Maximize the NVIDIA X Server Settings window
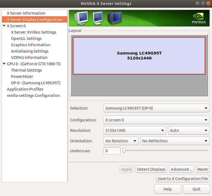212x196 pixels. (x=203, y=4)
